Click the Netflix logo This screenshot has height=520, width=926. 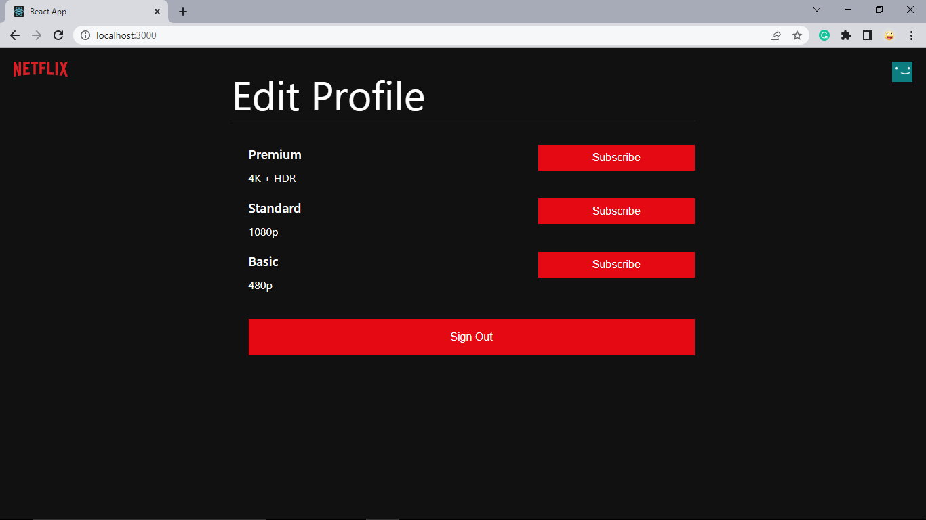pyautogui.click(x=39, y=68)
